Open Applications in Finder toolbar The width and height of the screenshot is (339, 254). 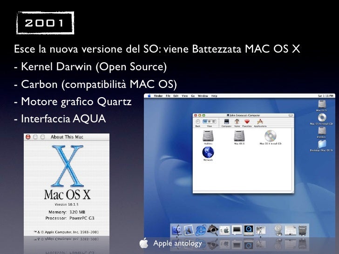[x=260, y=123]
